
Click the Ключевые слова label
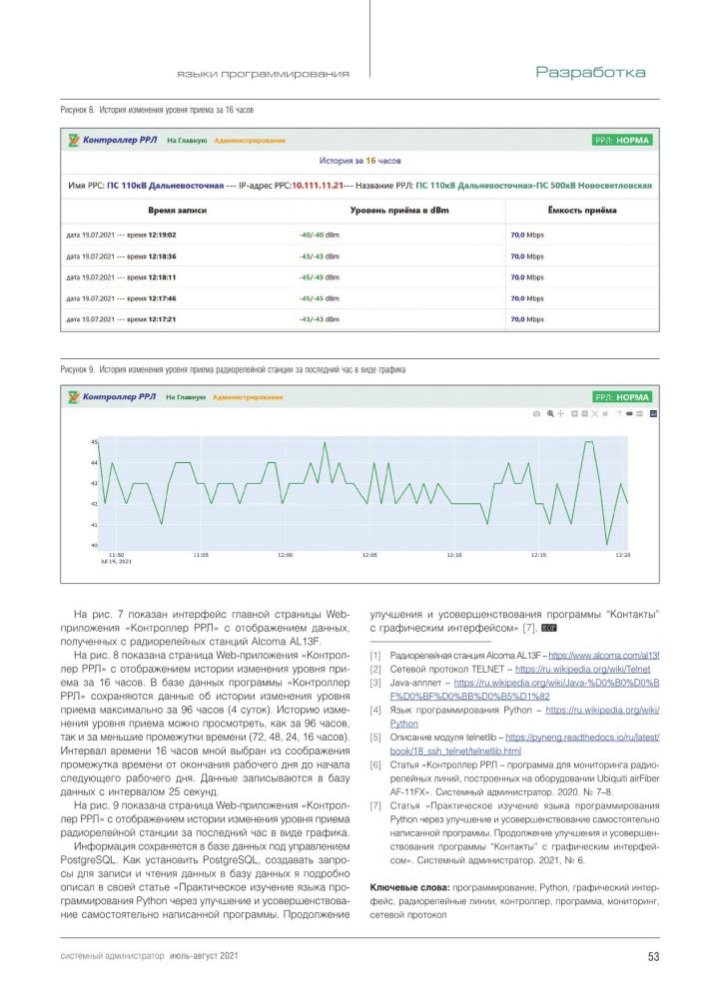(x=409, y=887)
